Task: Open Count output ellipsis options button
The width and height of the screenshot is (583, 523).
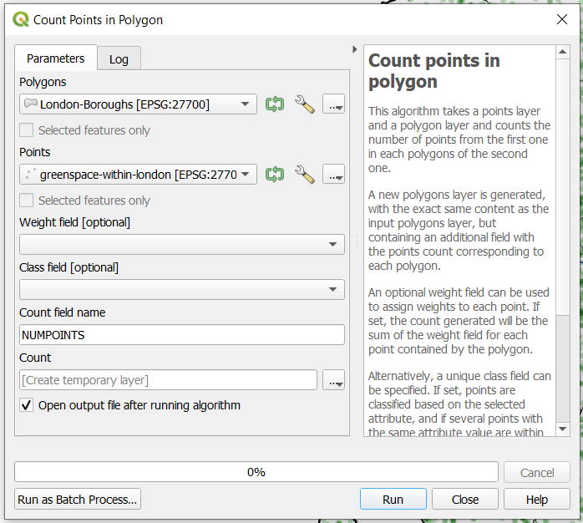Action: (x=333, y=380)
